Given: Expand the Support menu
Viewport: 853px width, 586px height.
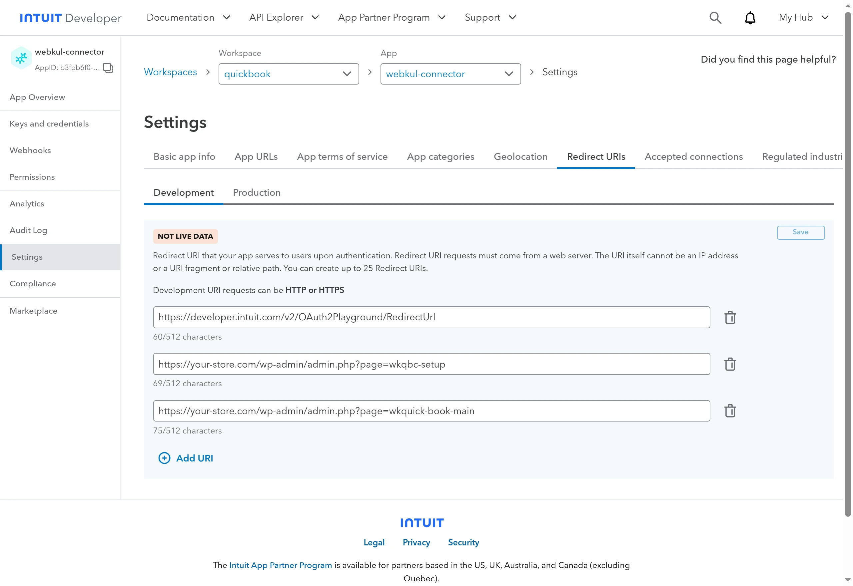Looking at the screenshot, I should coord(490,17).
